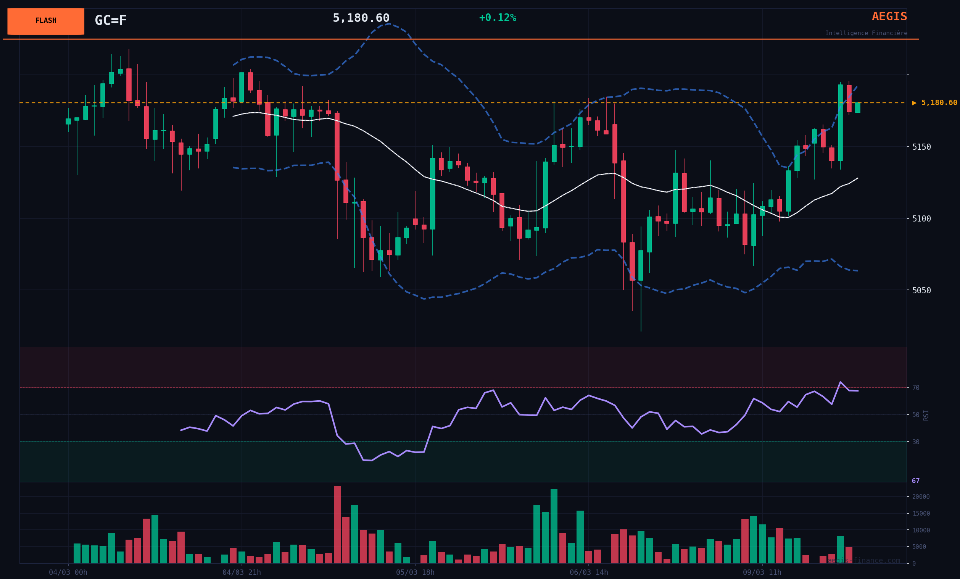
Task: Click the aegis-finance.com watermark link
Action: [863, 561]
